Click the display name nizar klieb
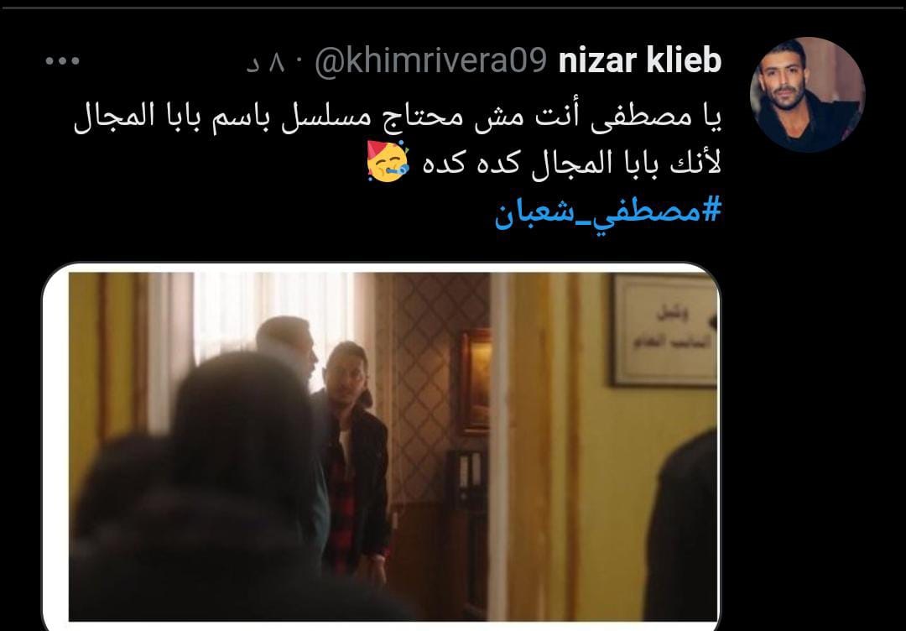The width and height of the screenshot is (906, 631). pos(640,60)
